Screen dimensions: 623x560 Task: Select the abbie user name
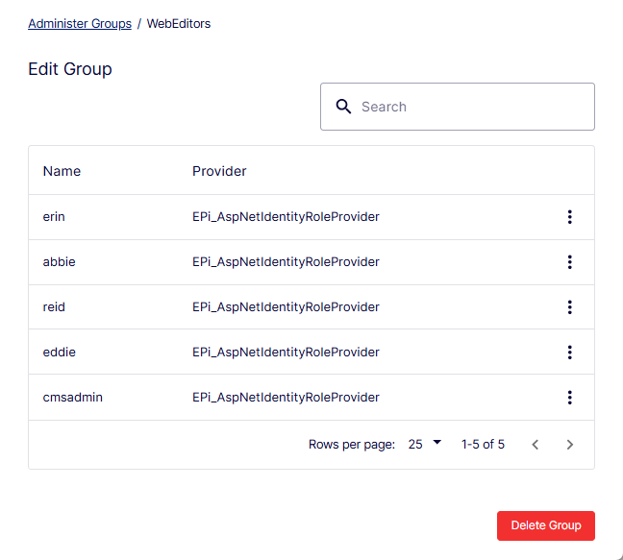pos(59,262)
